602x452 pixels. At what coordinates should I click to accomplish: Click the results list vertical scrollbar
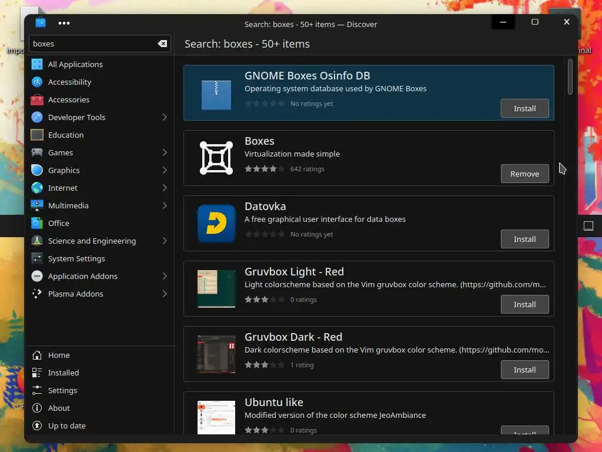pos(570,77)
